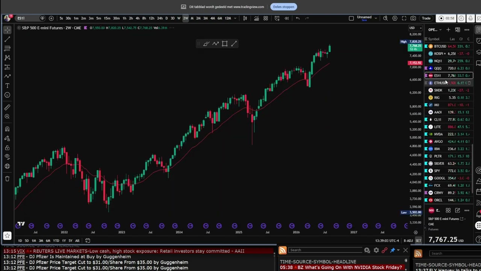
Task: Open quick search icon in top bar
Action: point(386,18)
